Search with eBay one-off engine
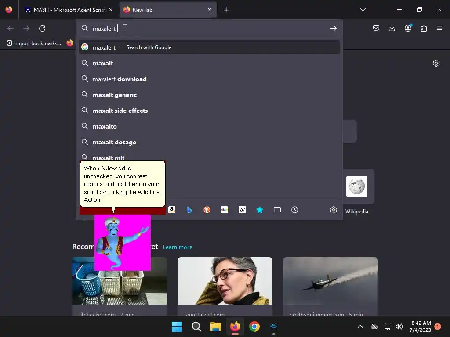450x337 pixels. (x=225, y=210)
